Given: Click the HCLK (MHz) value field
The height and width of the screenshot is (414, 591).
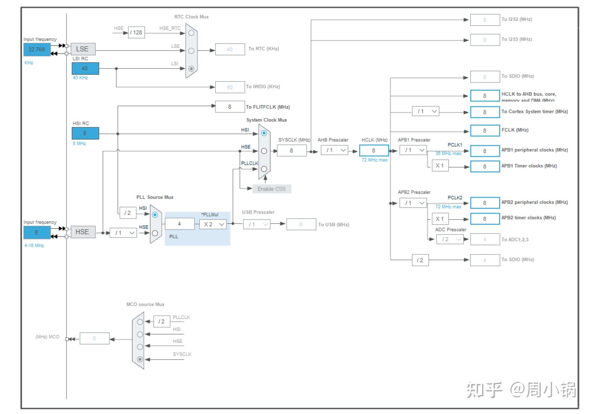Looking at the screenshot, I should (374, 151).
